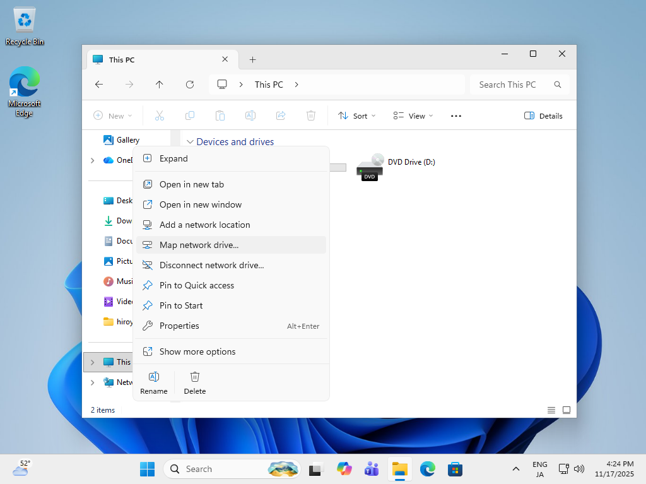Viewport: 646px width, 484px height.
Task: Add a new File Explorer tab
Action: click(x=252, y=60)
